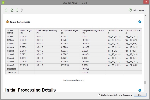
Task: Open info icon for Scale Constraints
Action: tap(140, 22)
